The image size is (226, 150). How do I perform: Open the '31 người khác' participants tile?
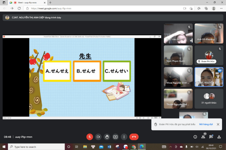(209, 98)
